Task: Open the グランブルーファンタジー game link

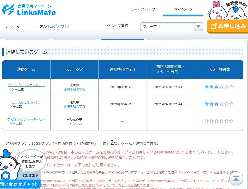Action: point(26,85)
